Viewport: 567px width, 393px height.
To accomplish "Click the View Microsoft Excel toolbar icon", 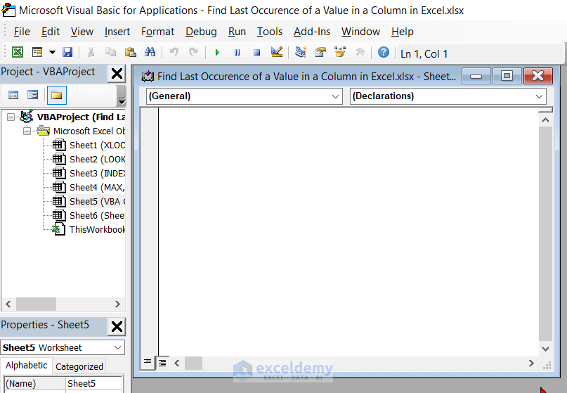I will coord(18,53).
